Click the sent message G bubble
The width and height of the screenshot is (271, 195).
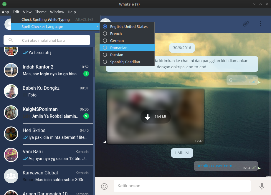tap(242, 80)
